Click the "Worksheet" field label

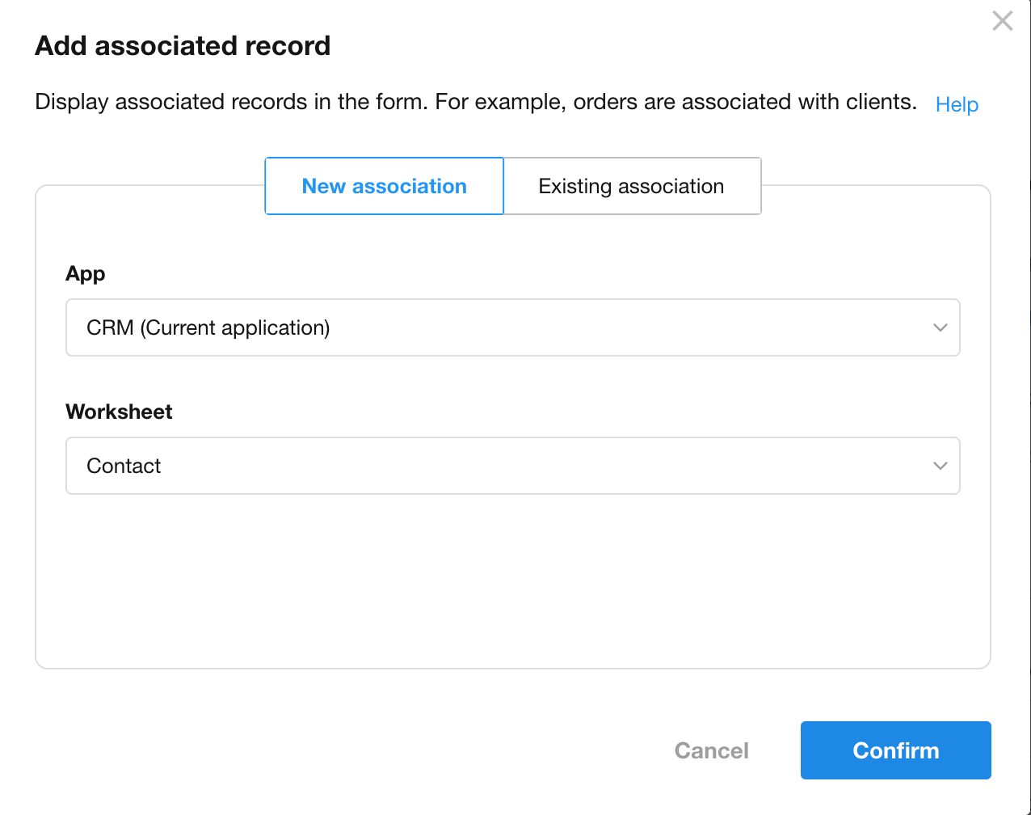(x=119, y=412)
